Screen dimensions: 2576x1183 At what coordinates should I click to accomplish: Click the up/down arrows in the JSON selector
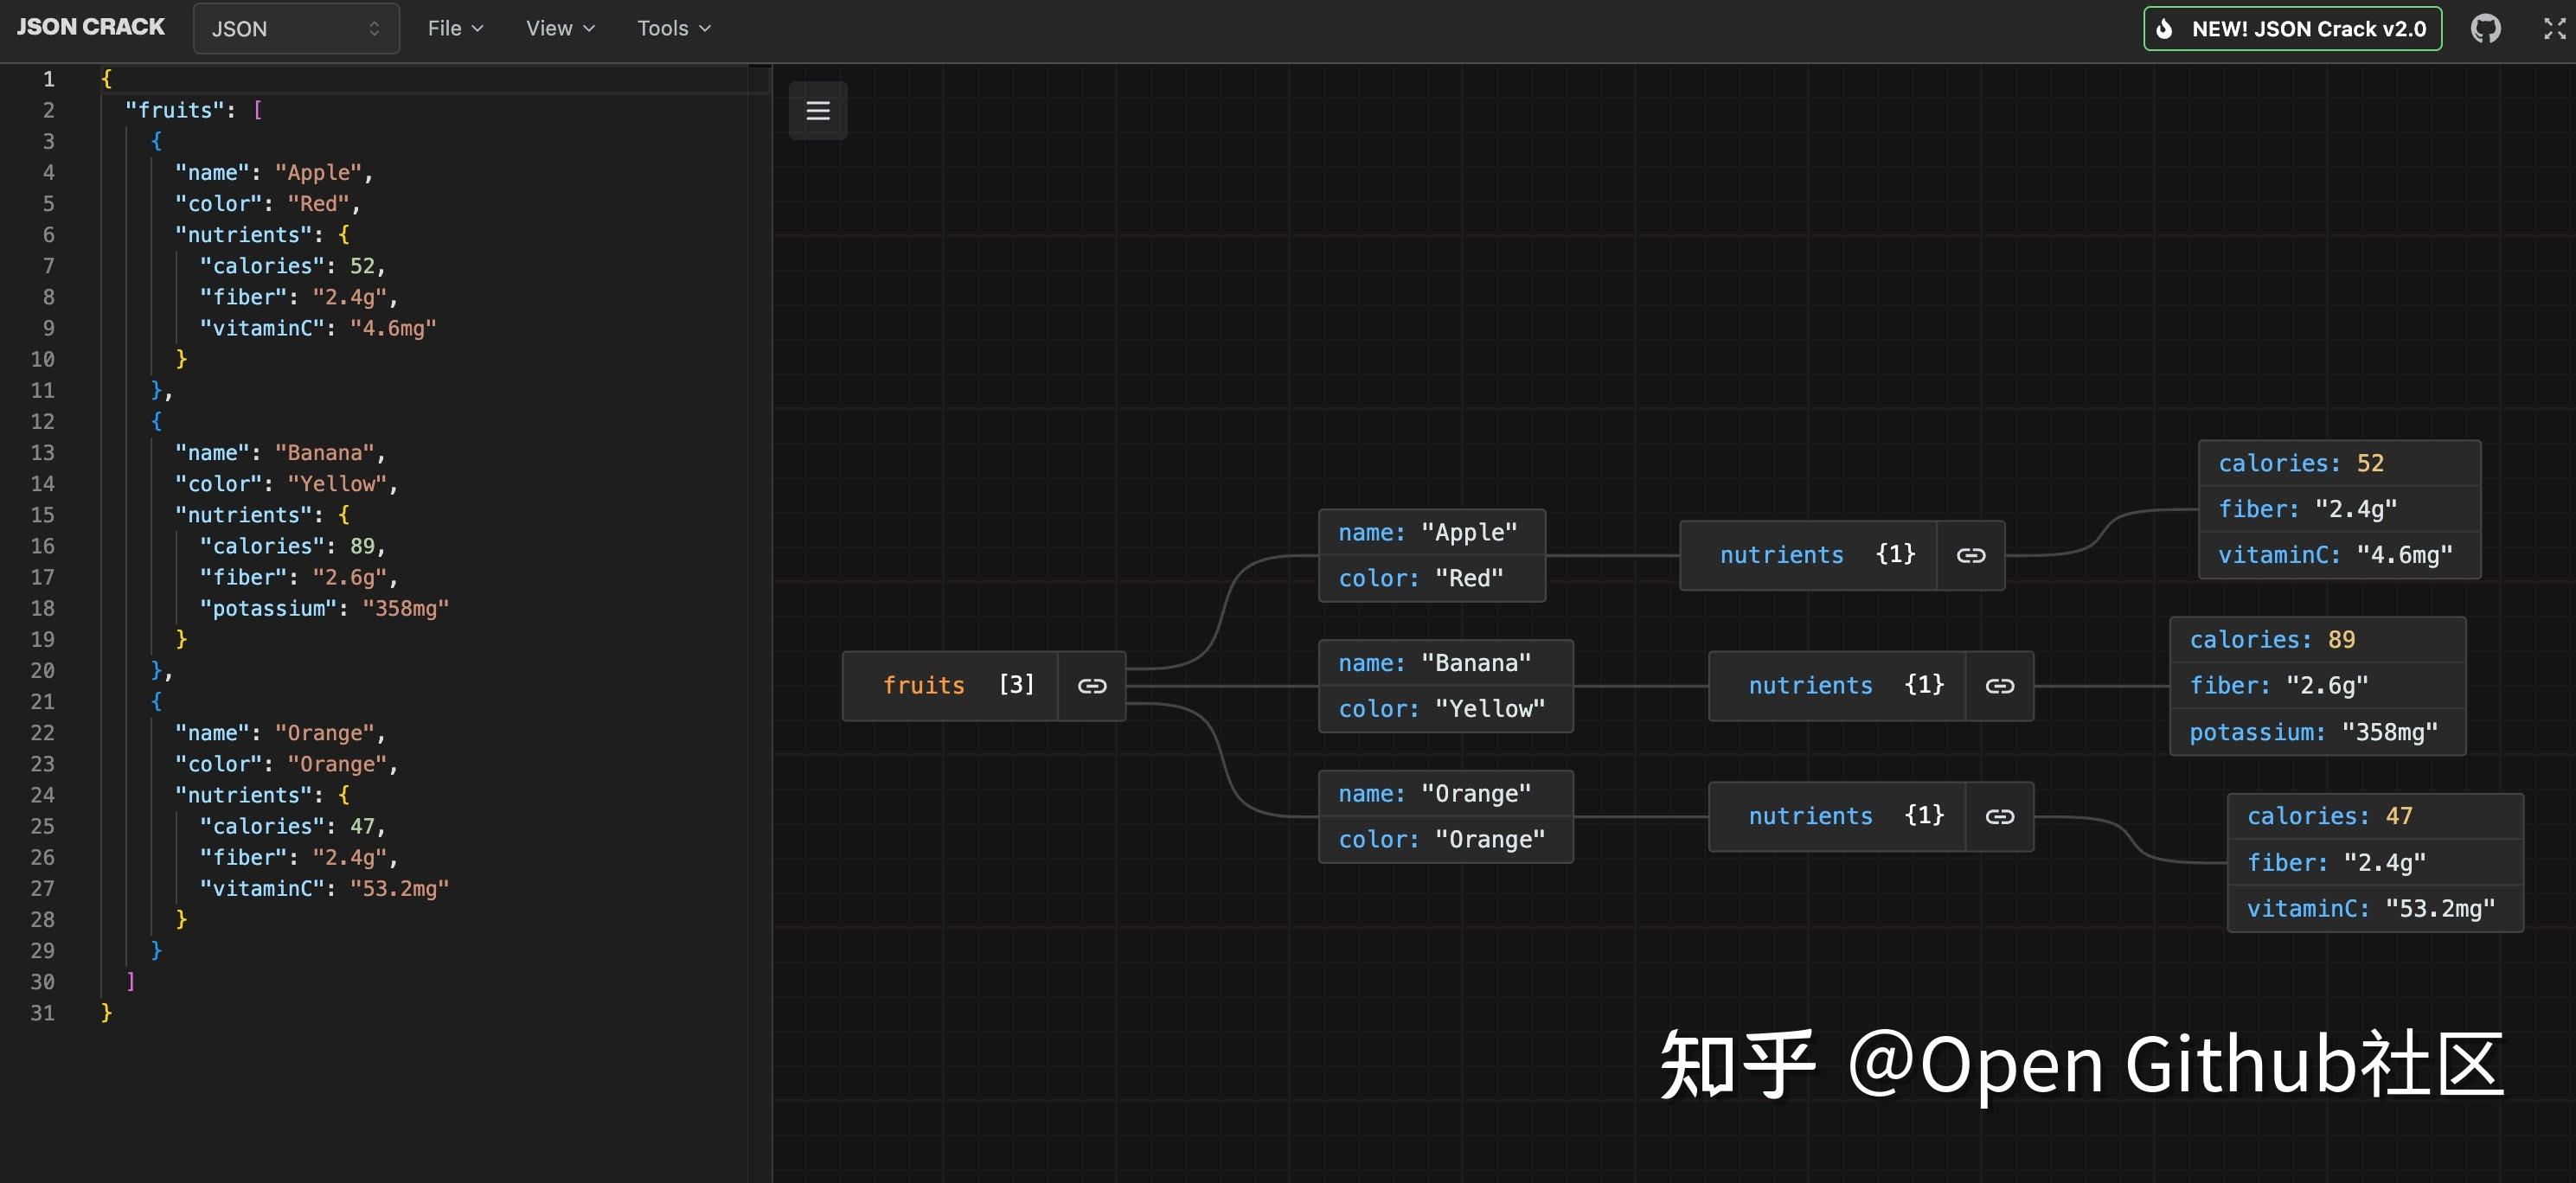point(375,28)
